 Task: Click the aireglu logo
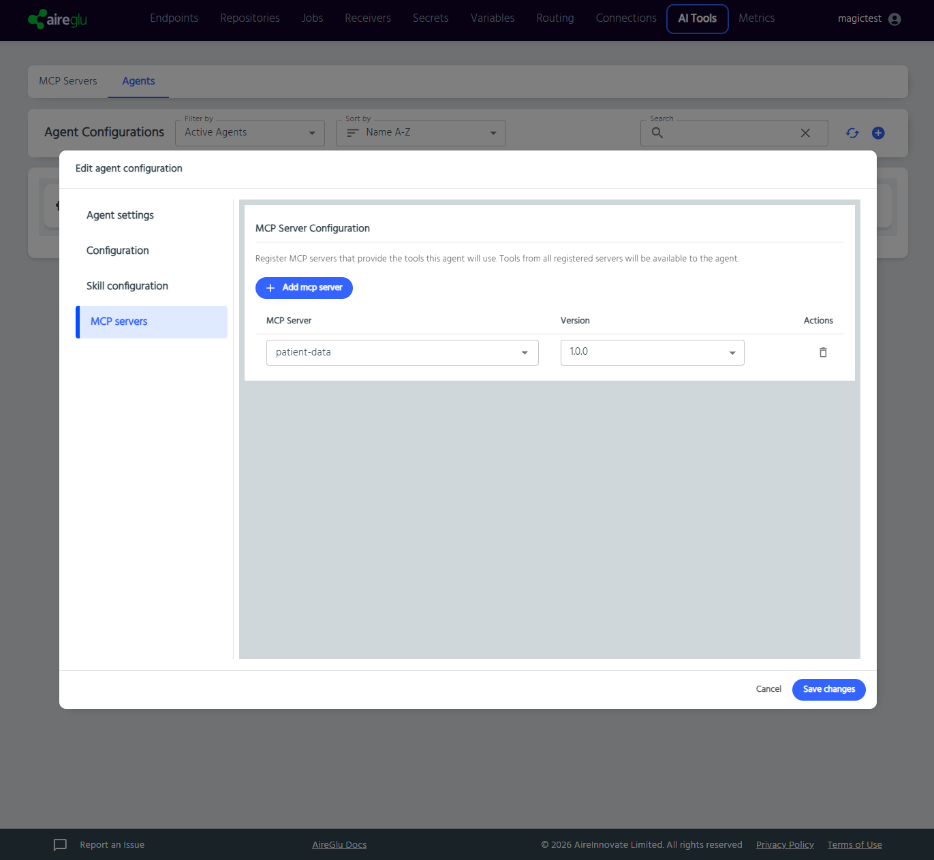58,19
